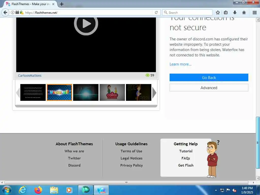This screenshot has height=195, width=260.
Task: Open the bookmarks list icon
Action: 226,12
